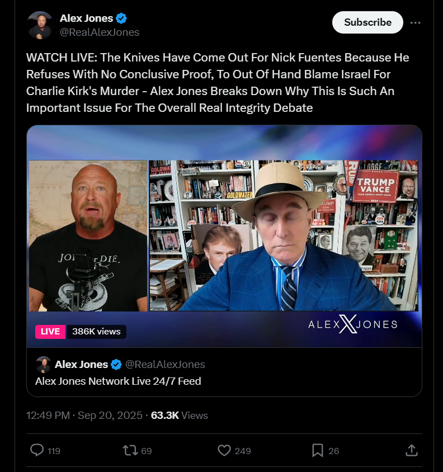Screen dimensions: 443x472
Task: Click the reply speech bubble icon
Action: click(37, 450)
